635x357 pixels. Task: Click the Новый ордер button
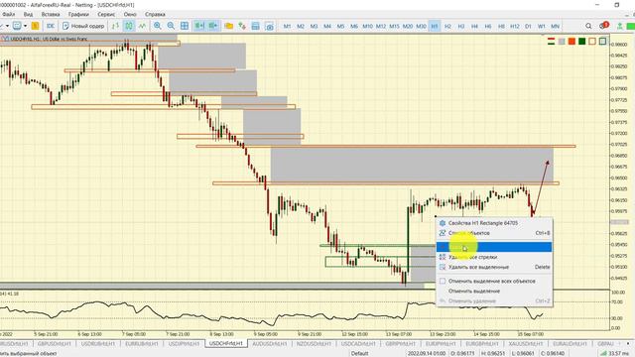[83, 26]
